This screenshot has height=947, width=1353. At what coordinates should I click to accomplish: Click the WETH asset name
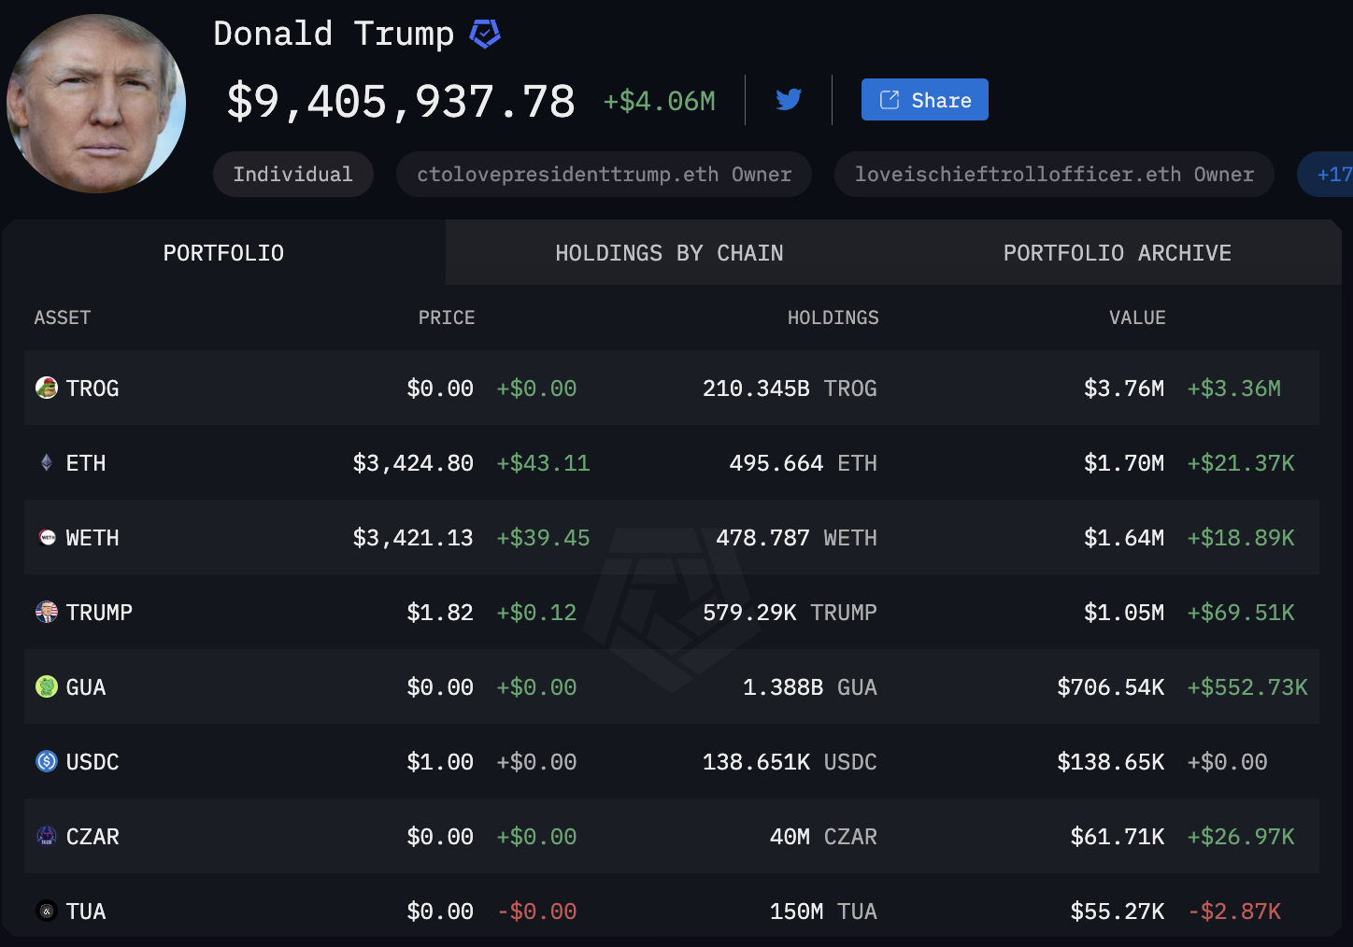tap(93, 538)
